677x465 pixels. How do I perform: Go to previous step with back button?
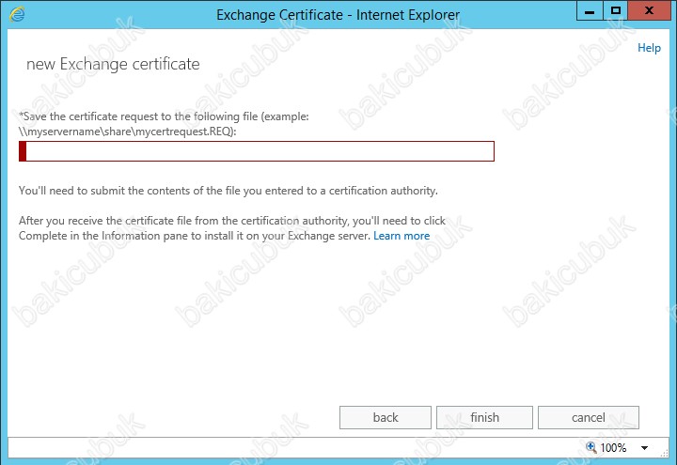(386, 417)
